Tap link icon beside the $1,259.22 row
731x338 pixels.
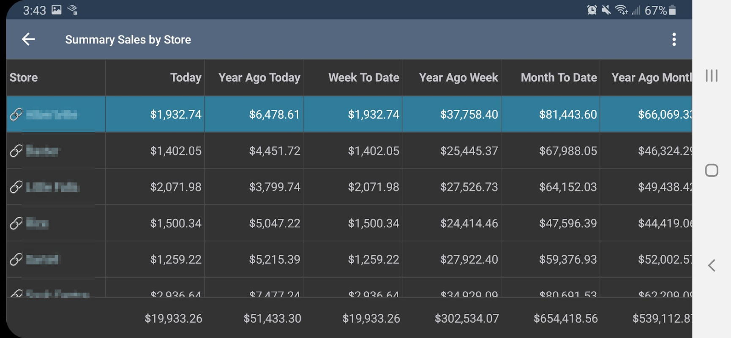tap(16, 259)
